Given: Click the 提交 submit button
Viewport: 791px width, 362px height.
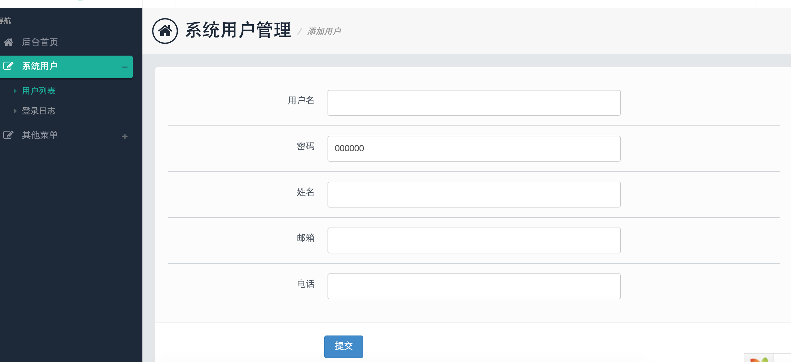Looking at the screenshot, I should pyautogui.click(x=343, y=346).
